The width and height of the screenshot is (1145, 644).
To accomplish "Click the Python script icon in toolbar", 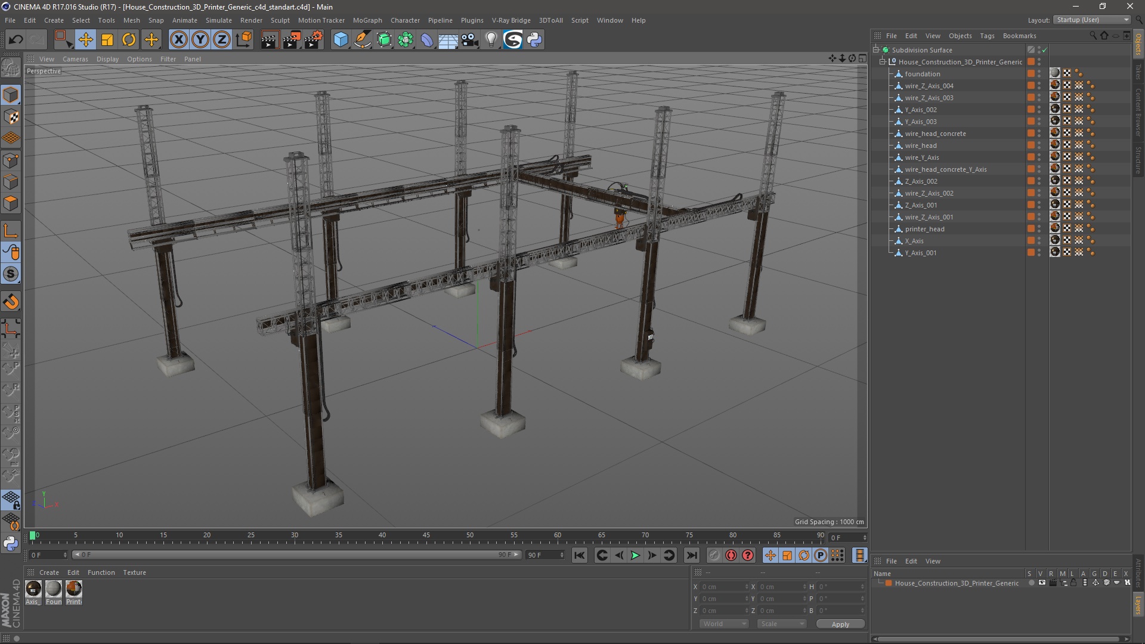I will pos(534,40).
